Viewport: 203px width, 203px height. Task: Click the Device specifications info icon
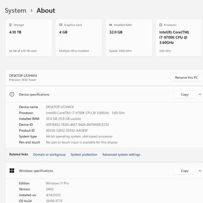12,94
